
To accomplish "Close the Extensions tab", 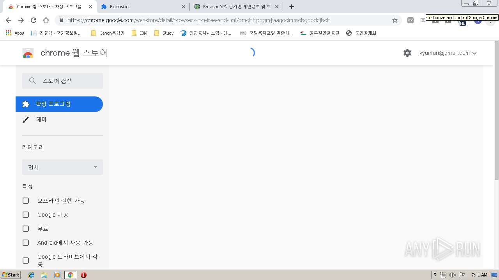I will click(184, 7).
